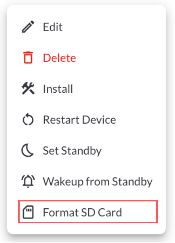The image size is (175, 243).
Task: Put device to sleep via Set Standby
Action: (x=72, y=151)
